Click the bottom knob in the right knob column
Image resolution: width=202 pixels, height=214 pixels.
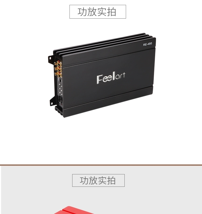coord(62,94)
